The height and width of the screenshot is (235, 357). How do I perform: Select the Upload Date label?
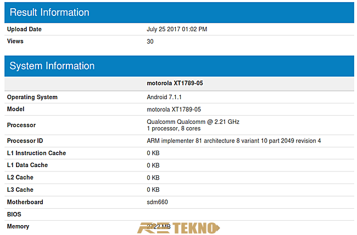[24, 29]
